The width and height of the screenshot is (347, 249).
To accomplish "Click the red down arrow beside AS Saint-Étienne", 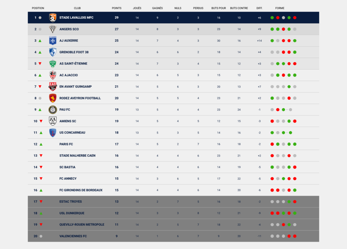I will [40, 64].
